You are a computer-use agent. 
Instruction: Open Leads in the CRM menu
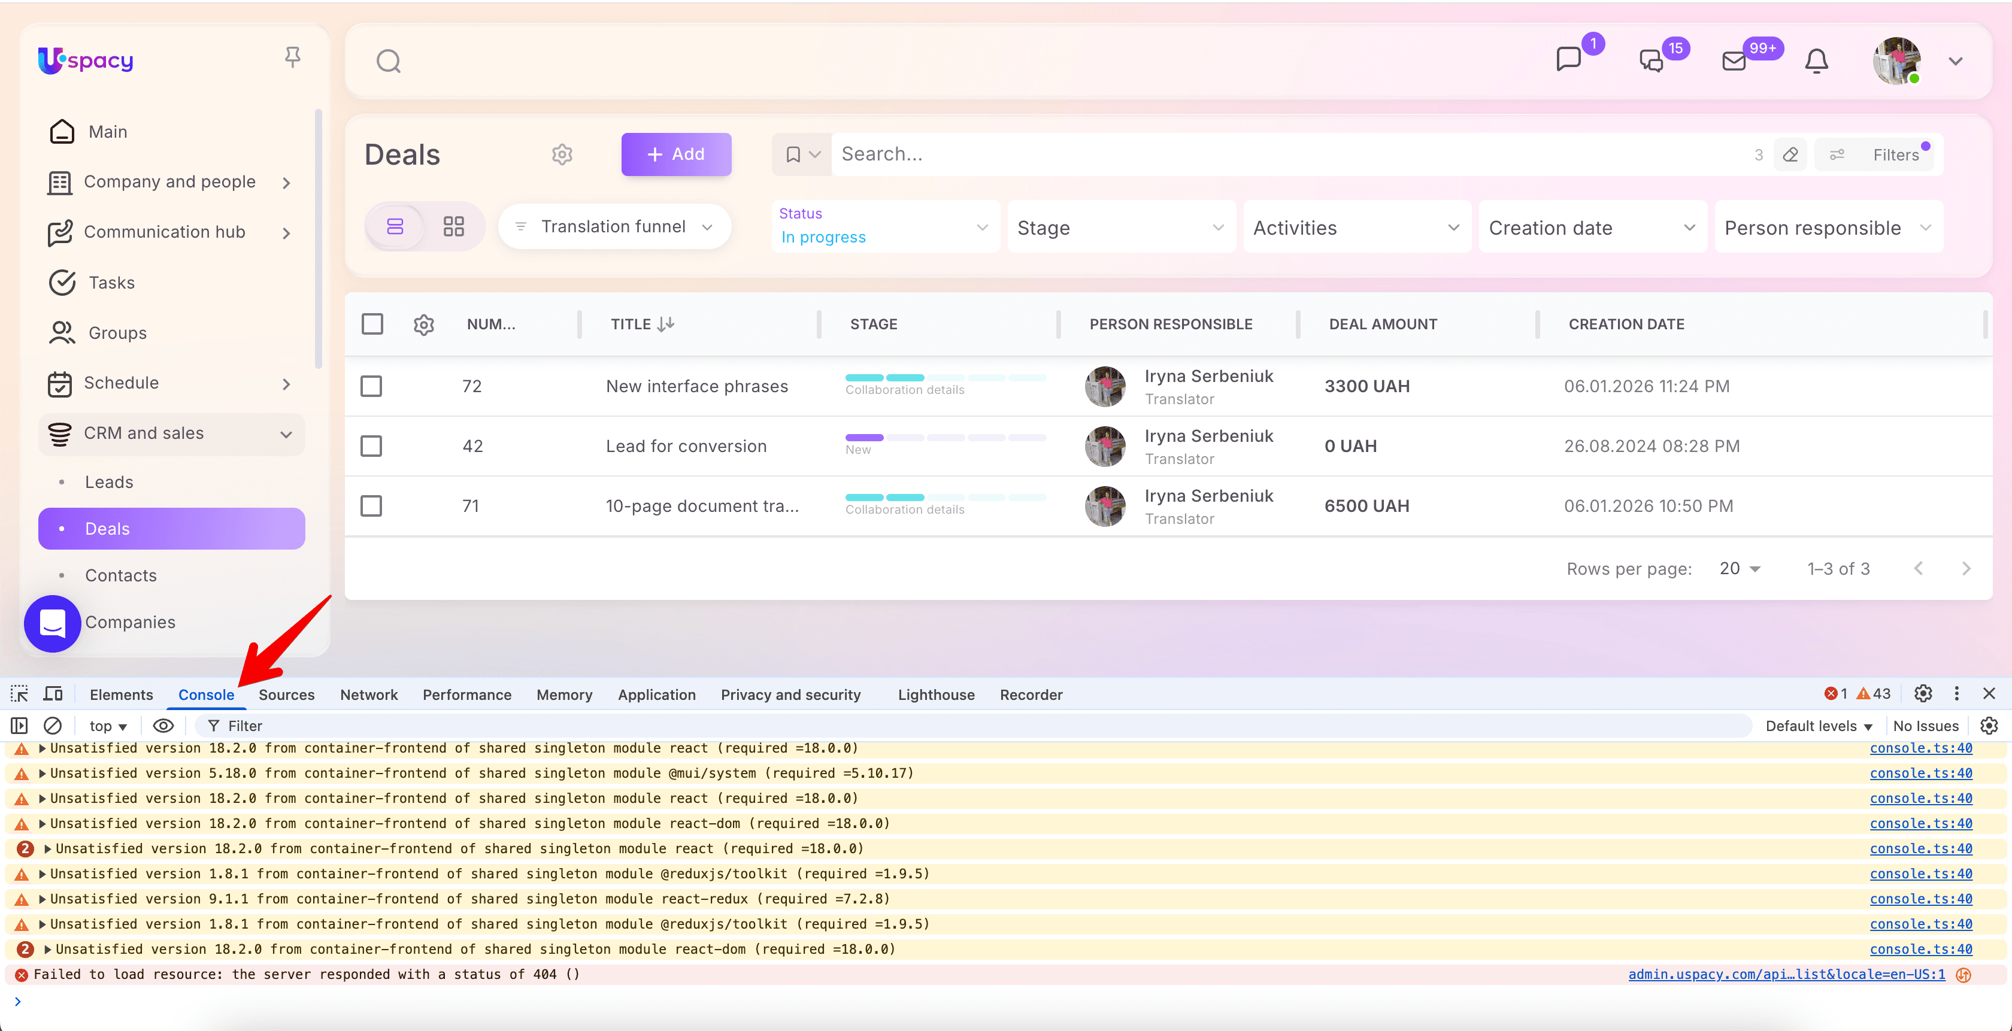[x=108, y=482]
